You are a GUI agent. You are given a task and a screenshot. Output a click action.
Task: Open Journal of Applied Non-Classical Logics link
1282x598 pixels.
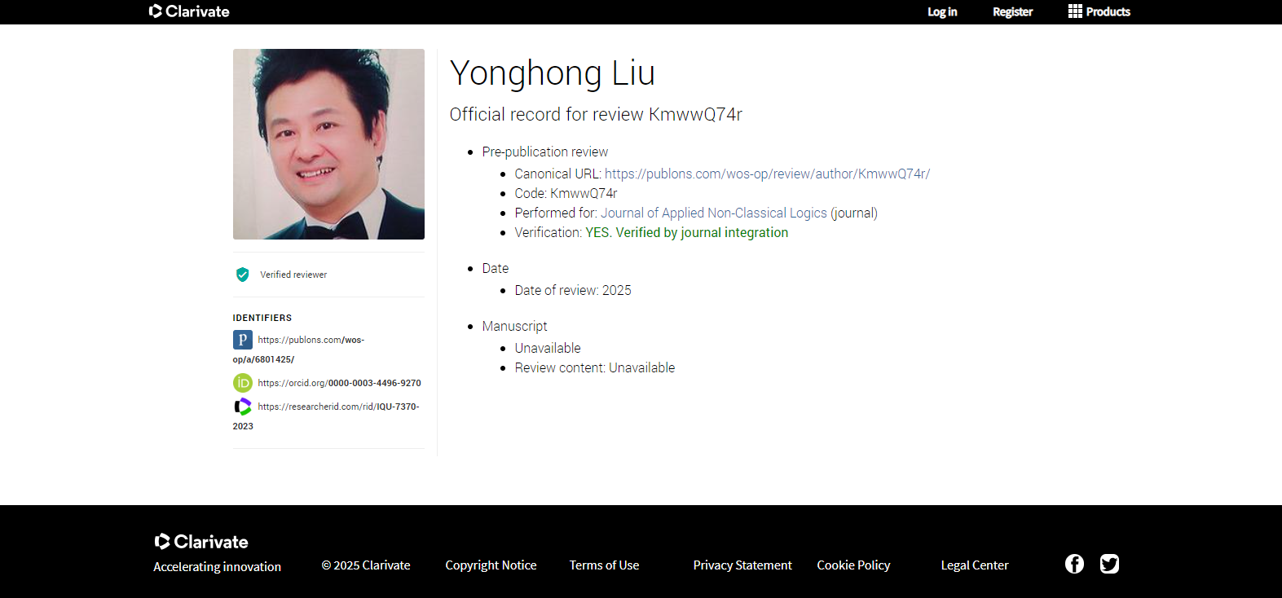click(x=714, y=213)
